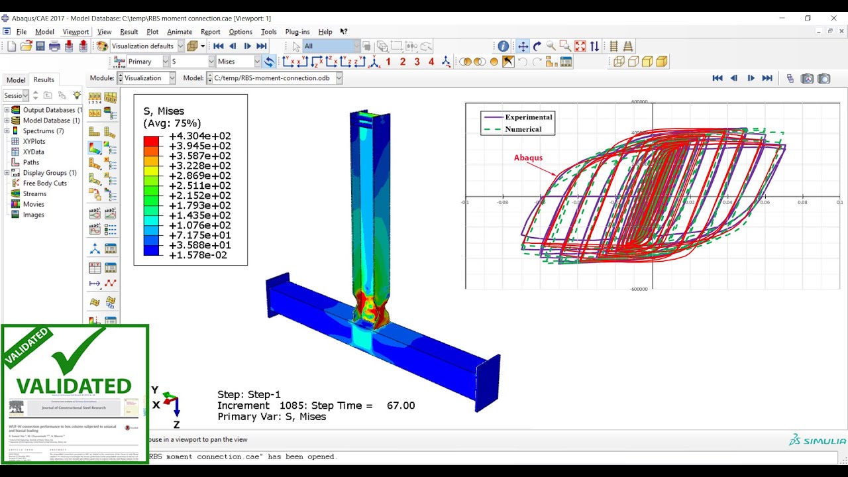
Task: Enable shaded render style cube
Action: 661,62
